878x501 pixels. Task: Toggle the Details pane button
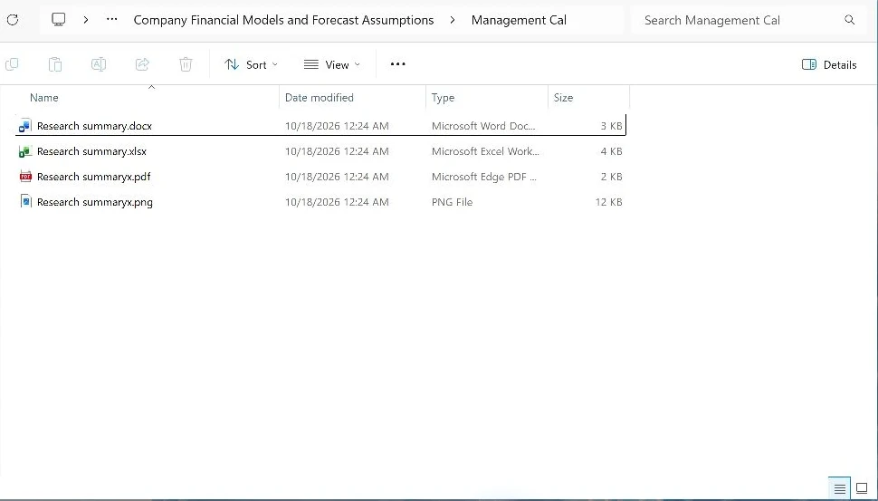click(x=829, y=64)
